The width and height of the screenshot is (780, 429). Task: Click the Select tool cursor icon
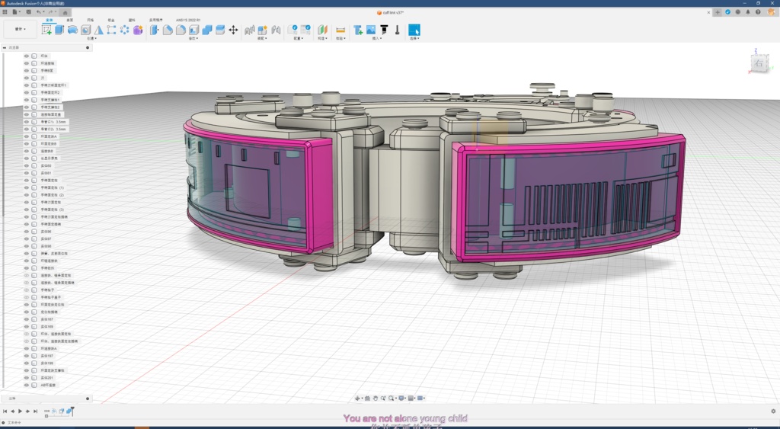click(x=414, y=30)
